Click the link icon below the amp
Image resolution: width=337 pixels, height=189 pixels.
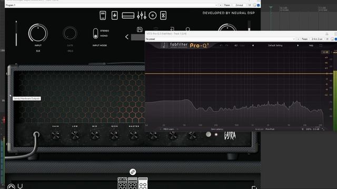coord(133,172)
